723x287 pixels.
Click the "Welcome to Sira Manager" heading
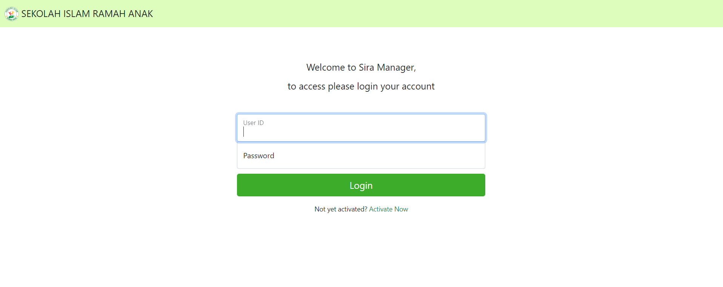tap(361, 68)
